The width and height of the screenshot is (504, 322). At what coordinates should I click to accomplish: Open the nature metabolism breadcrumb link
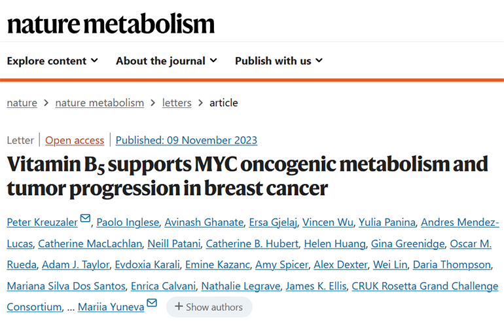tap(99, 103)
